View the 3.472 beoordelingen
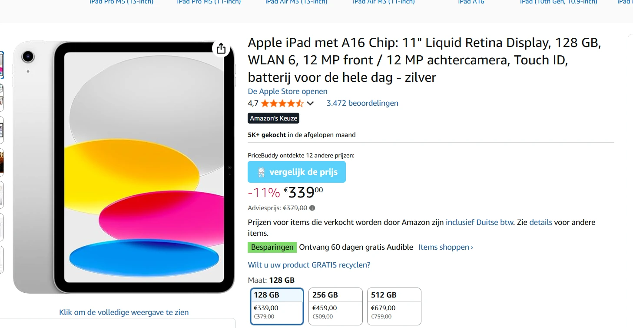Image resolution: width=633 pixels, height=328 pixels. 362,103
